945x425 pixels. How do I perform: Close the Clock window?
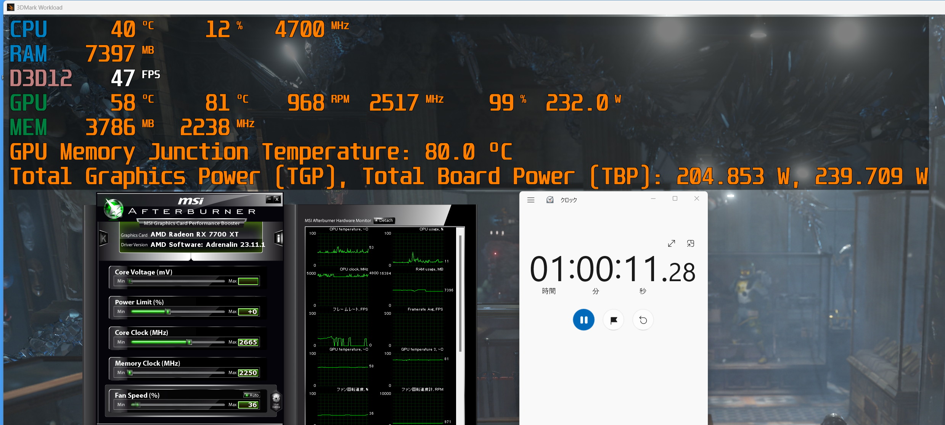tap(697, 198)
